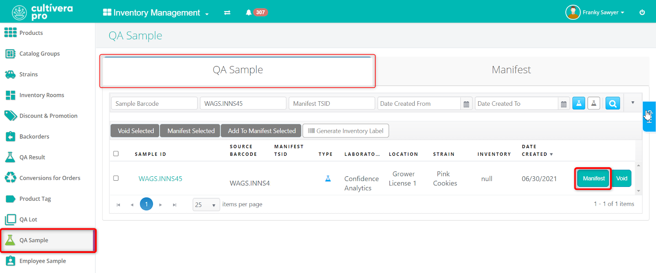
Task: Click the blue flask type icon in row
Action: [x=328, y=179]
